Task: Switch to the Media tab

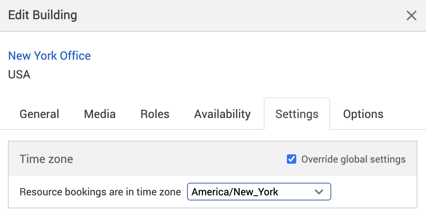Action: [x=99, y=114]
